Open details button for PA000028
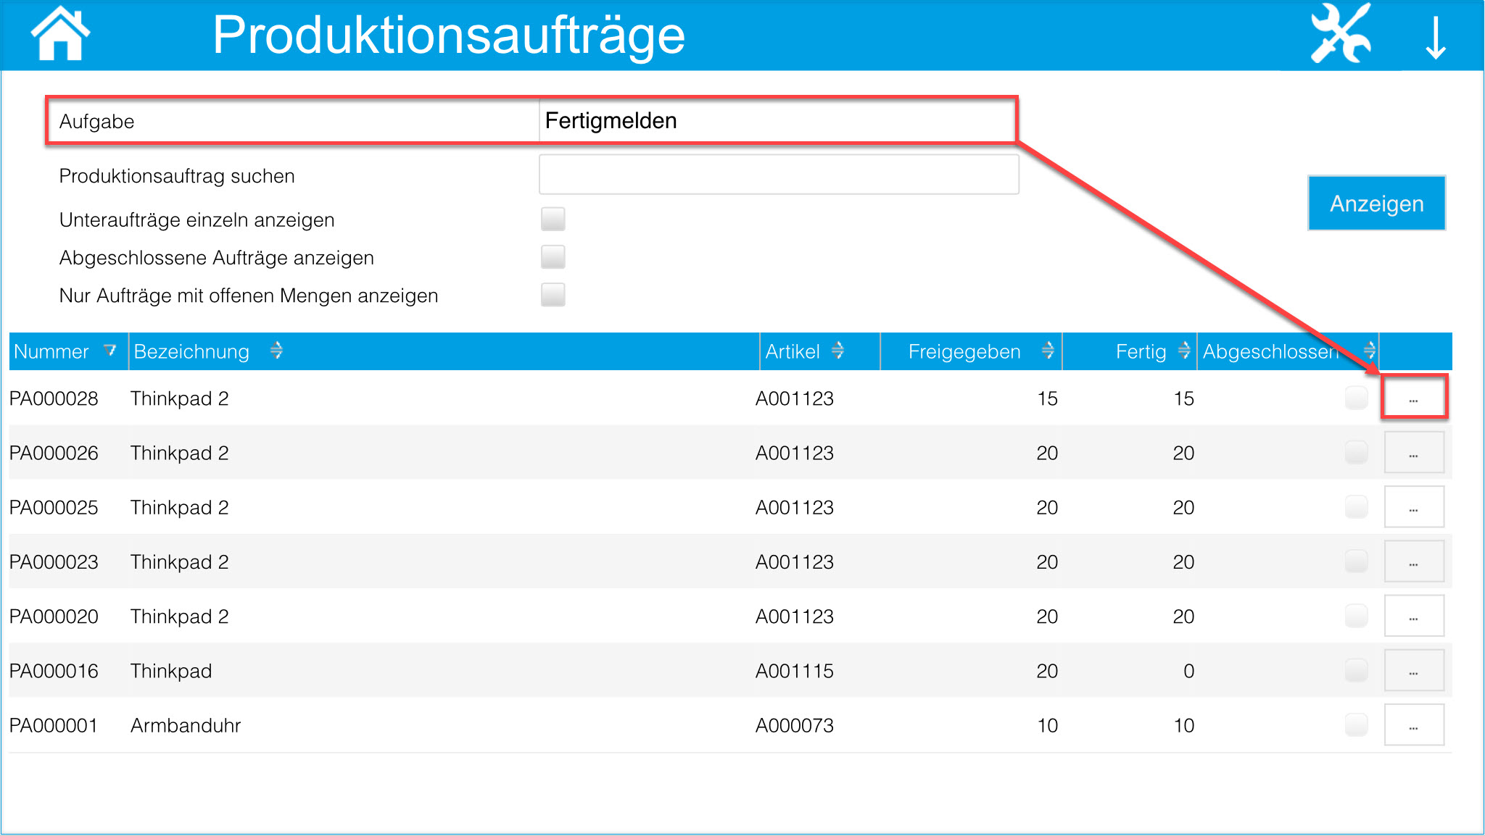 (1413, 398)
